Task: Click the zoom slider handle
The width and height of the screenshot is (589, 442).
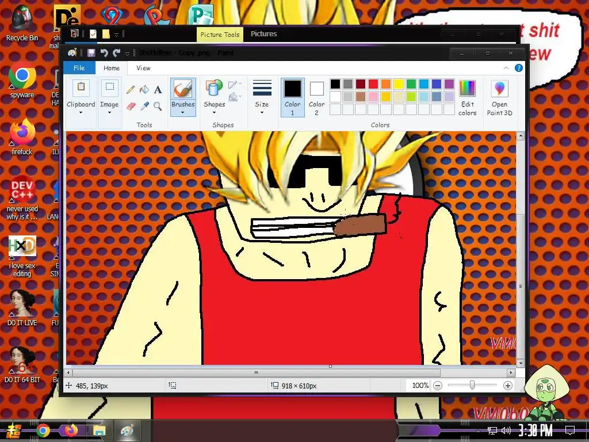Action: tap(472, 385)
